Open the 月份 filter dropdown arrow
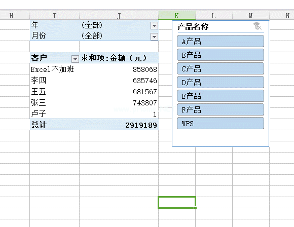The image size is (294, 227). point(154,36)
